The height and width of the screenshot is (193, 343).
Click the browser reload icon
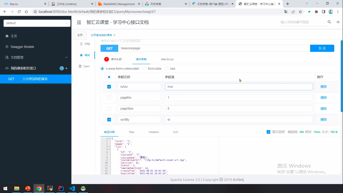19,12
